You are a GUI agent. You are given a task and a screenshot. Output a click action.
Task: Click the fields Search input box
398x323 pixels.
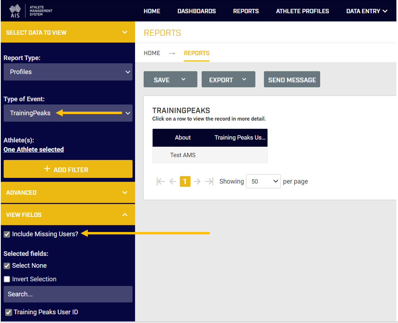tap(68, 294)
